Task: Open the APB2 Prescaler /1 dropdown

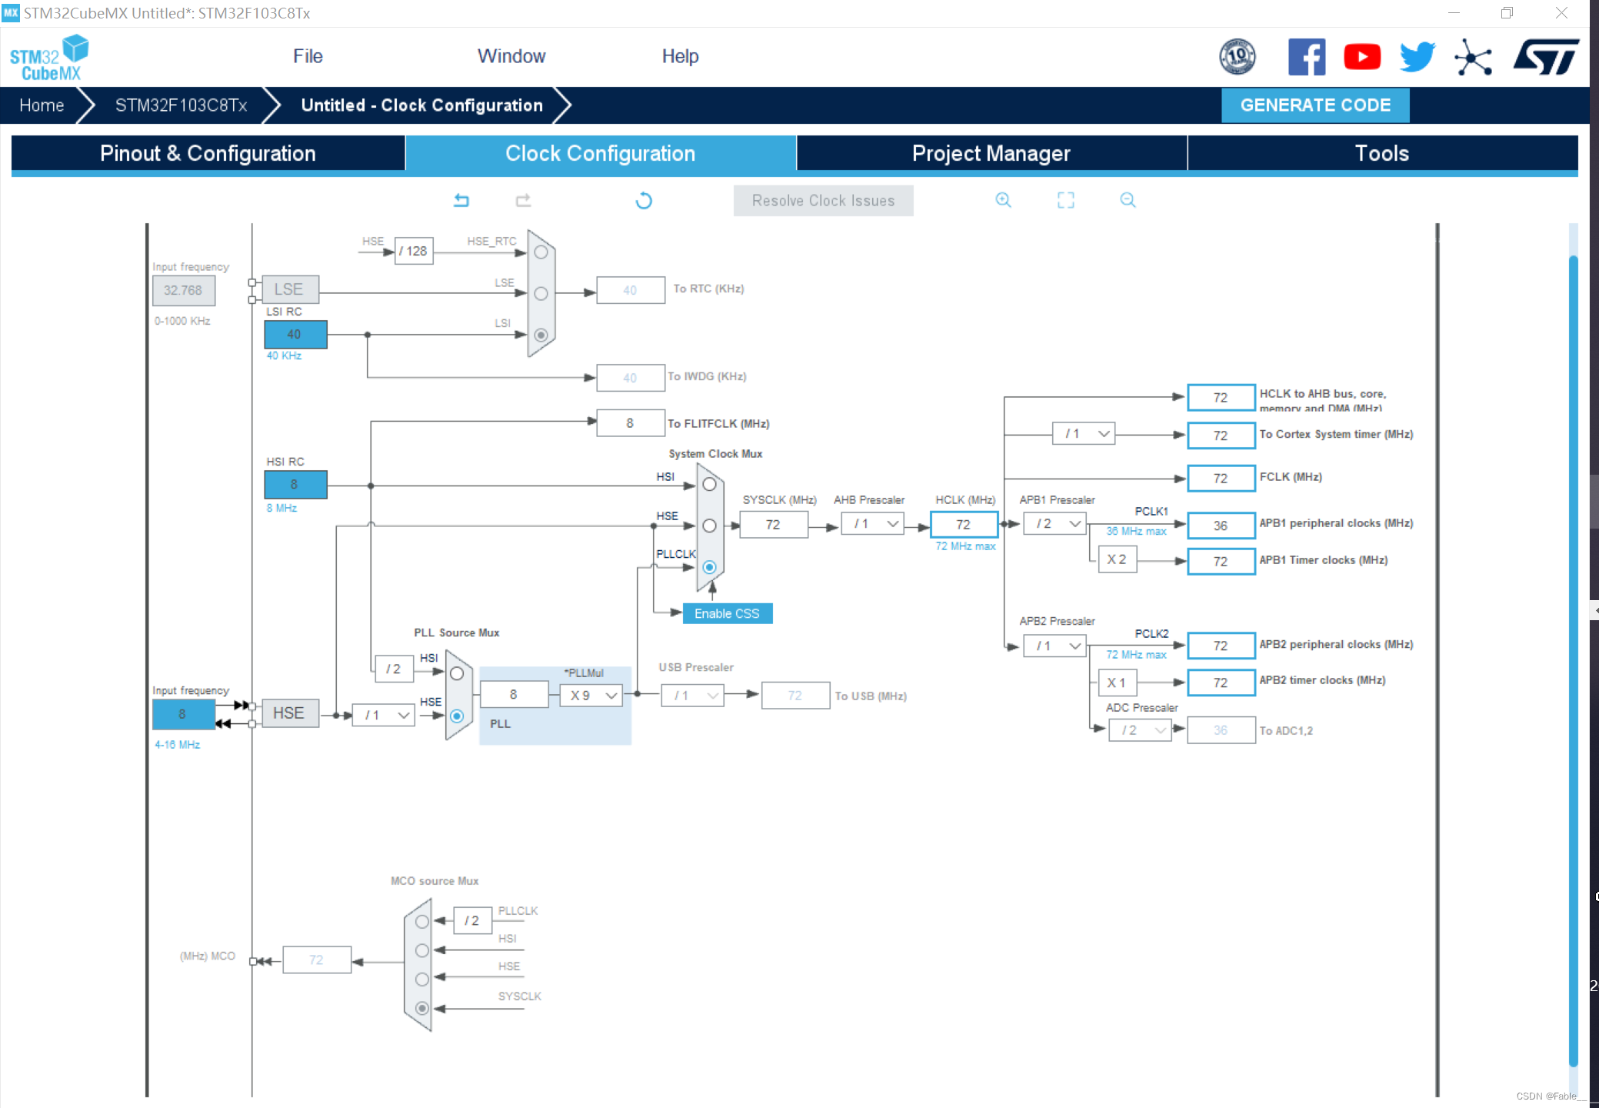Action: click(x=1055, y=646)
